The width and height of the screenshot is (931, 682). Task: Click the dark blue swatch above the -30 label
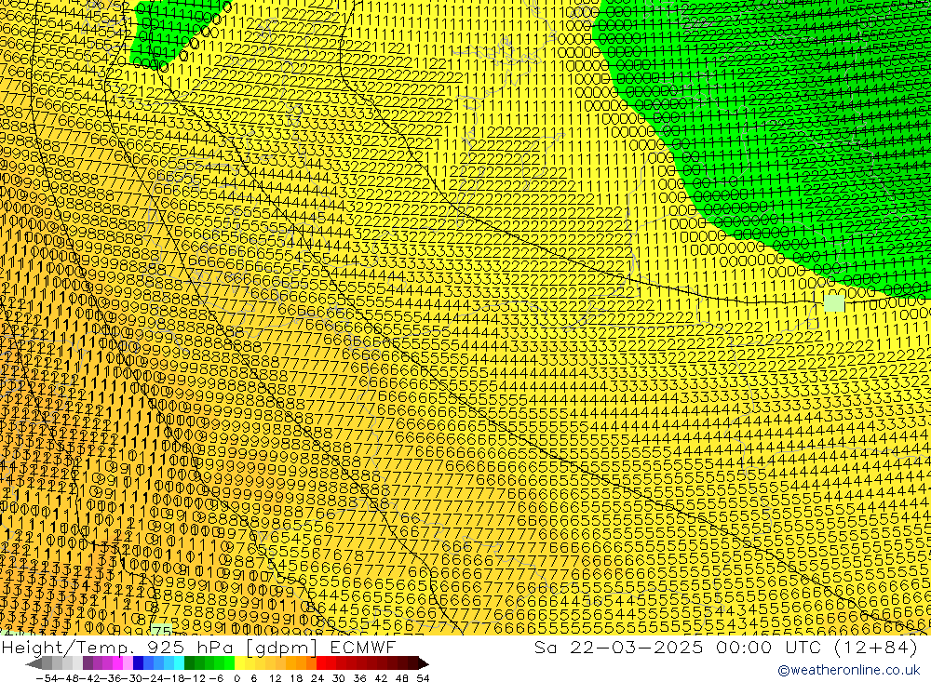click(x=138, y=663)
